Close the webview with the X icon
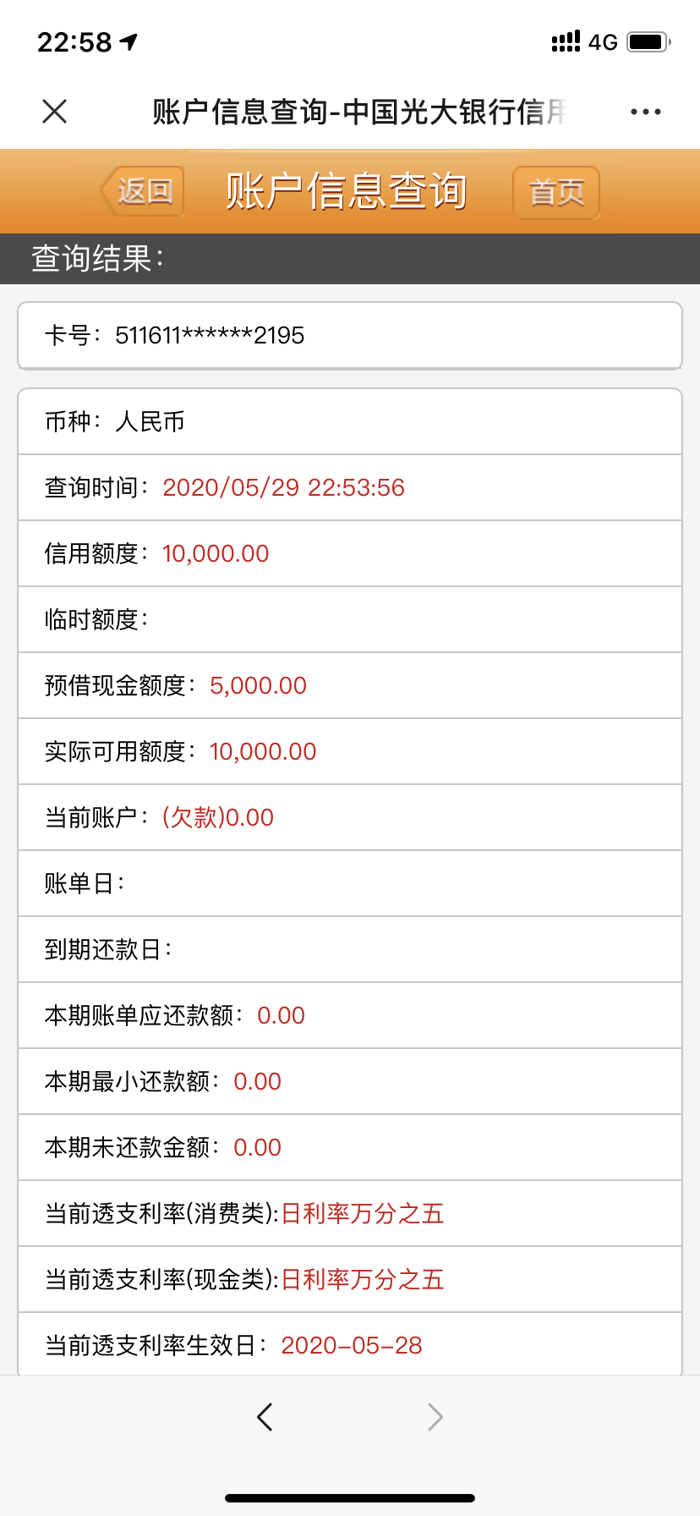Image resolution: width=700 pixels, height=1516 pixels. coord(55,111)
